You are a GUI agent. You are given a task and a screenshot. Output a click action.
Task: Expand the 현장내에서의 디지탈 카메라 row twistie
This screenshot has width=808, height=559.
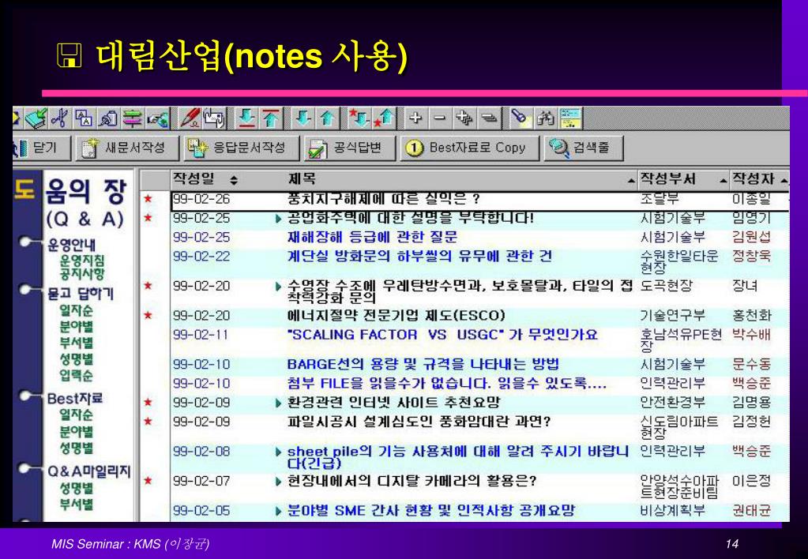(279, 482)
